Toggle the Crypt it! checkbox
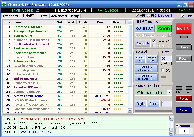The width and height of the screenshot is (194, 137). (154, 45)
